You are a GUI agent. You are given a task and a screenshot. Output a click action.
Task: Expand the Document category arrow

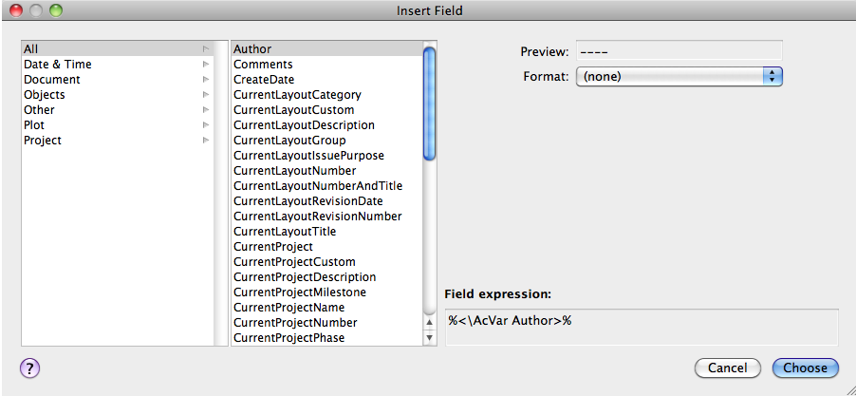tap(206, 80)
